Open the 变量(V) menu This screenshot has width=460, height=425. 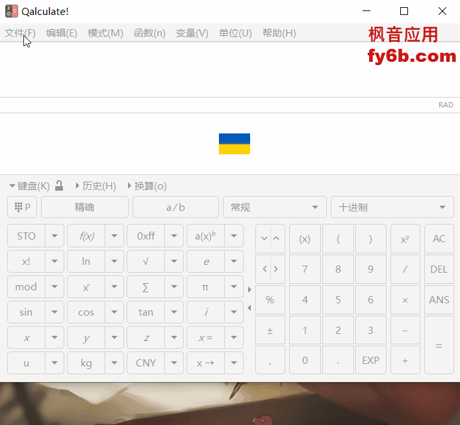192,33
